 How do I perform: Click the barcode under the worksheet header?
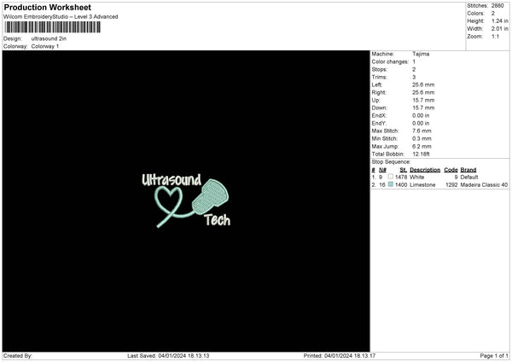[53, 27]
